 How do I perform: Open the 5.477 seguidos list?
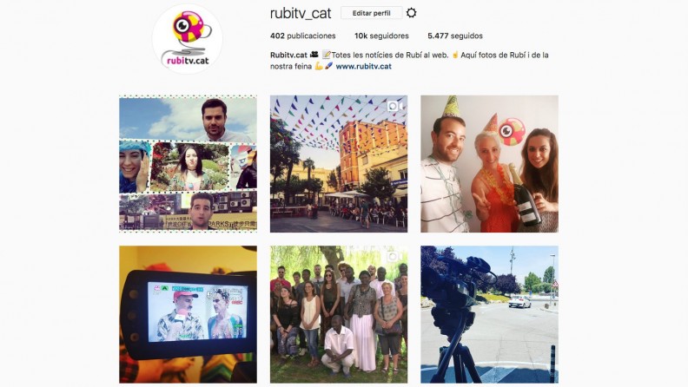click(x=455, y=36)
